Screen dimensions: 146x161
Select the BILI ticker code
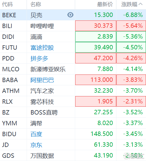coord(7,26)
